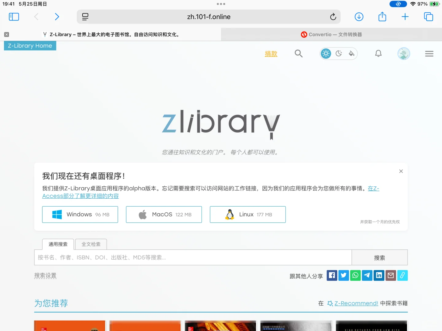This screenshot has height=331, width=442.
Task: Share on Twitter
Action: [x=343, y=275]
